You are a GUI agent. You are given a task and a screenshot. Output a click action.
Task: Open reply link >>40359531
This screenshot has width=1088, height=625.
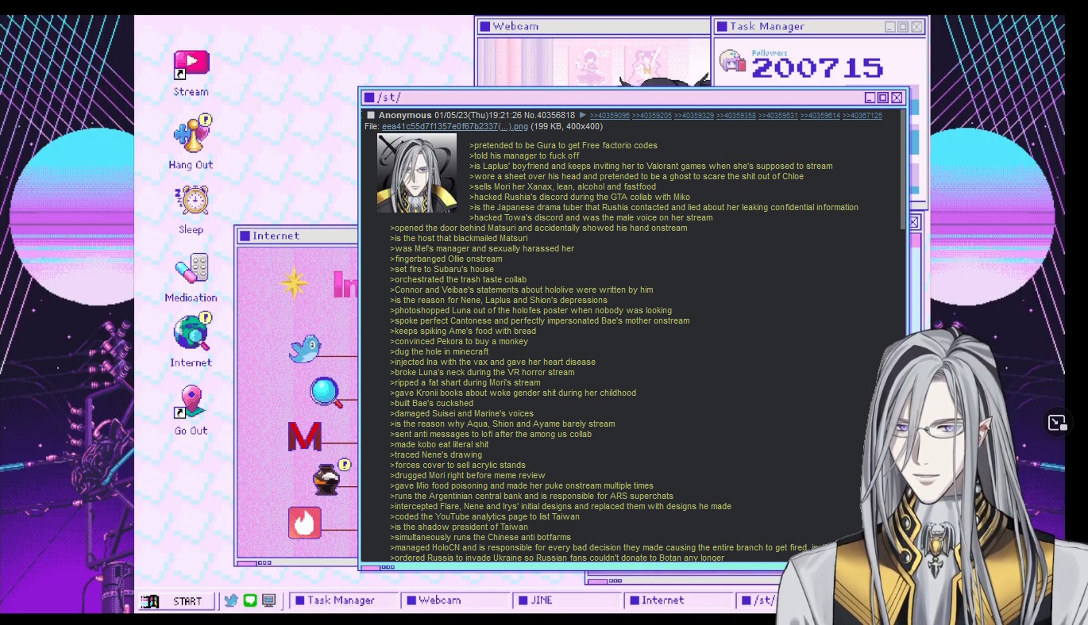pyautogui.click(x=778, y=116)
